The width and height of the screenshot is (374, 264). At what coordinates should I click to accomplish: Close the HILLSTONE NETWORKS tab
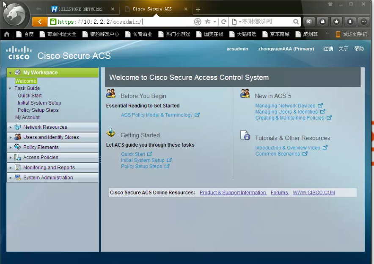(113, 9)
